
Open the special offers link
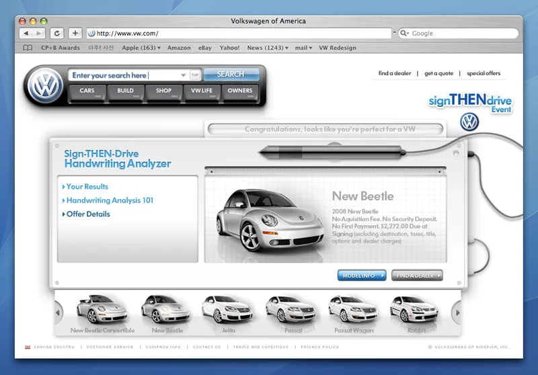click(x=484, y=73)
